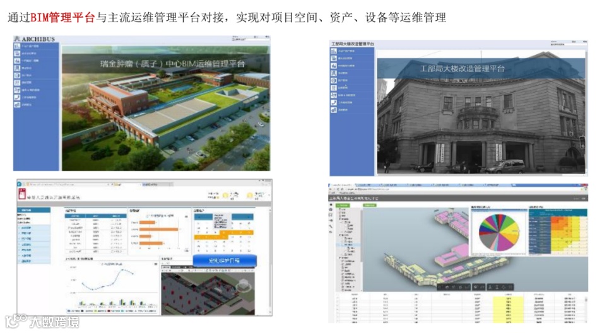This screenshot has width=607, height=333.
Task: Click the scrollbar of the BIM model tree panel
Action: (x=362, y=247)
